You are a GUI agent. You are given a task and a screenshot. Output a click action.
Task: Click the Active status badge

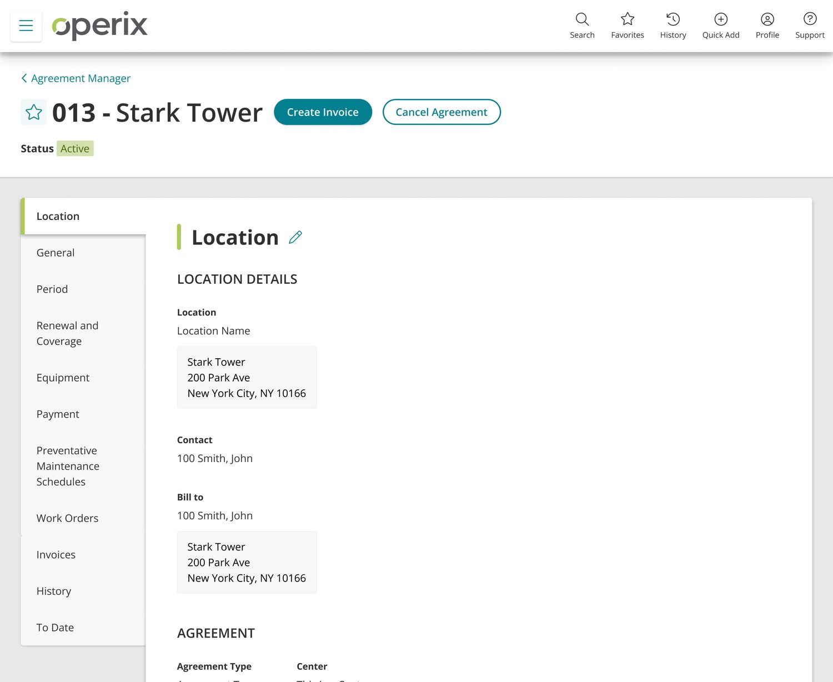click(75, 148)
